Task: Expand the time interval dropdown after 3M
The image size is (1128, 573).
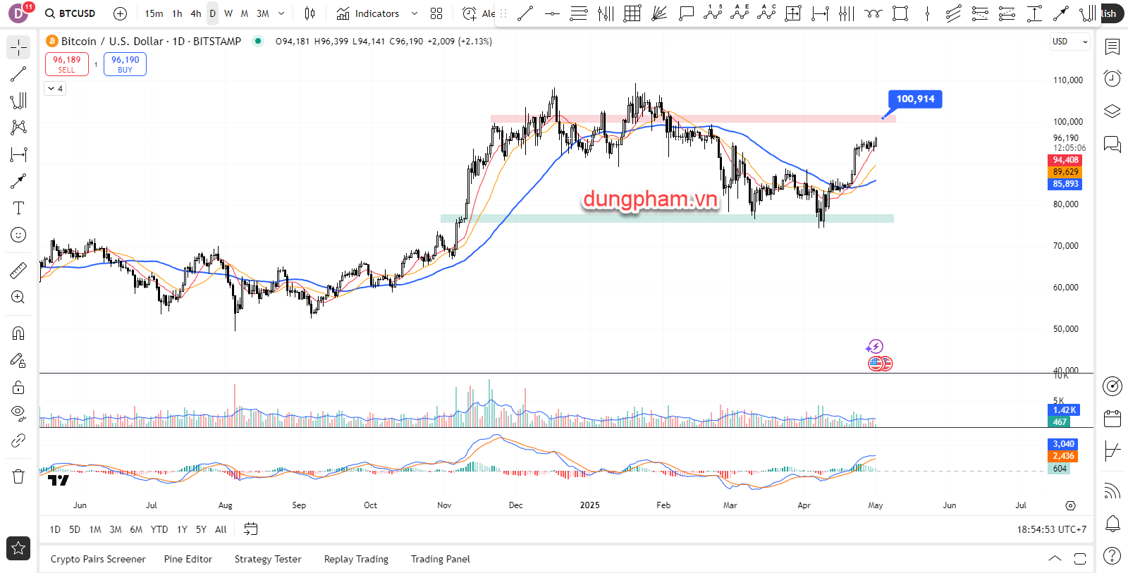Action: [281, 13]
